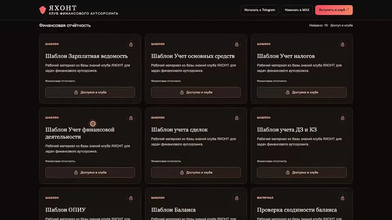Click Написать в MAX button
392x220 pixels.
(x=297, y=10)
